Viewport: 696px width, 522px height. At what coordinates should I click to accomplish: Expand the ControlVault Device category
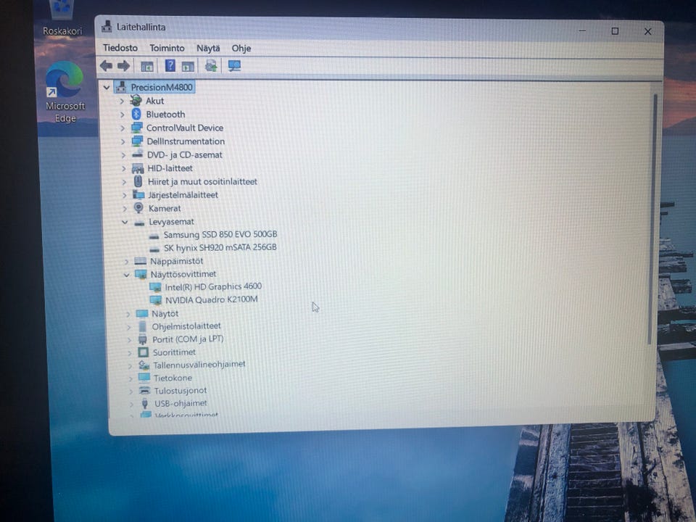(123, 128)
